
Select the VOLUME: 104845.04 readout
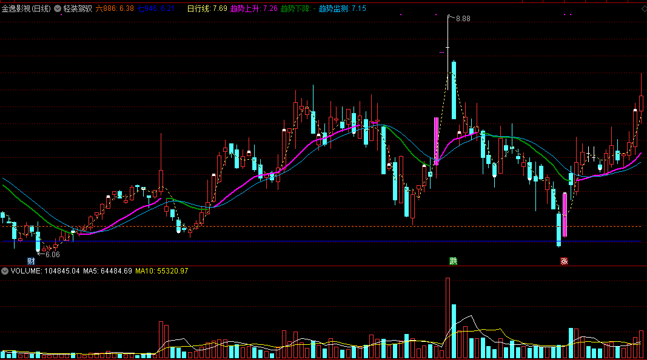point(45,271)
